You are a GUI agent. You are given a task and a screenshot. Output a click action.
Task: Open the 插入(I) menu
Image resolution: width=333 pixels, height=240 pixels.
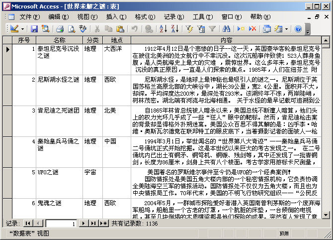click(x=116, y=16)
